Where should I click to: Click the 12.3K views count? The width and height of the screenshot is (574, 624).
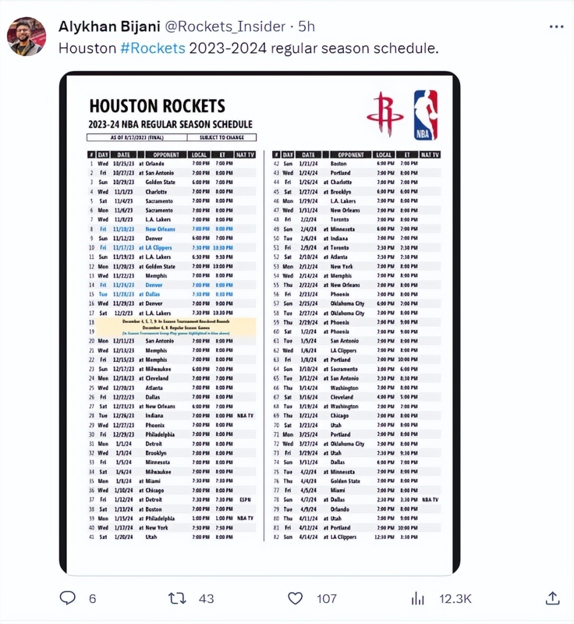[456, 599]
